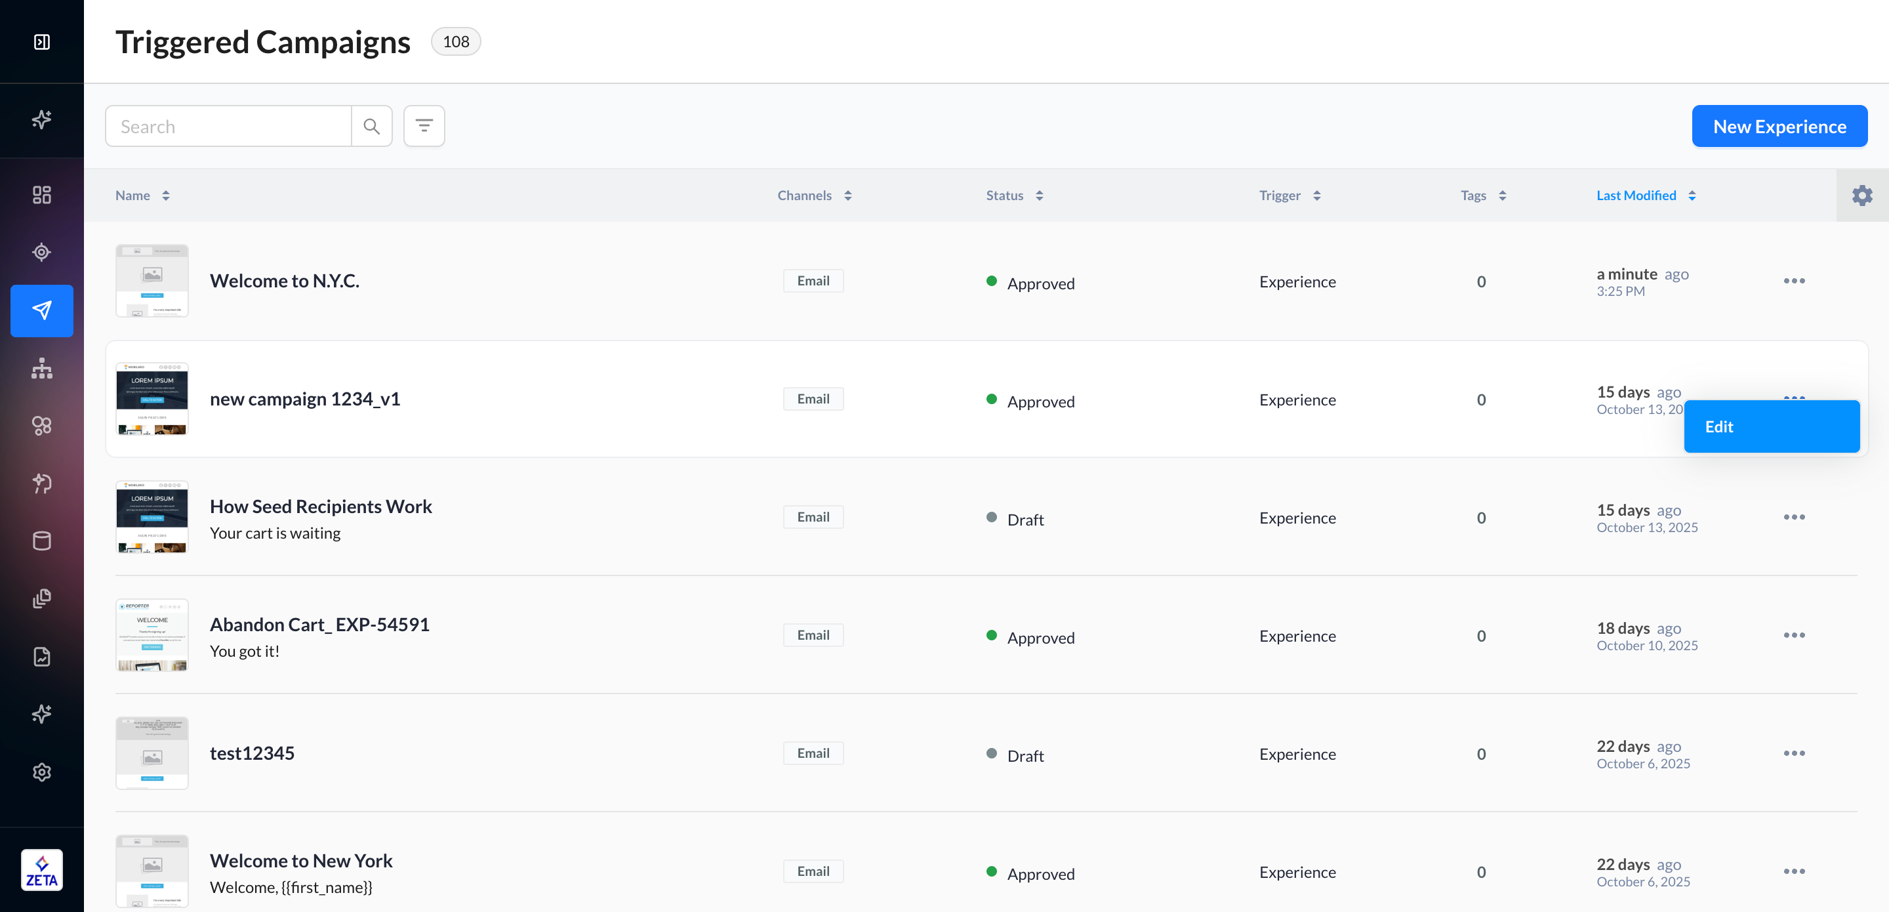1889x912 pixels.
Task: Click the report chart document icon
Action: pyautogui.click(x=42, y=657)
